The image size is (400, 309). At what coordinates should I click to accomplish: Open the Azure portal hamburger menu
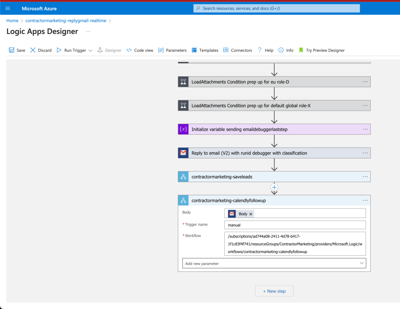click(8, 9)
